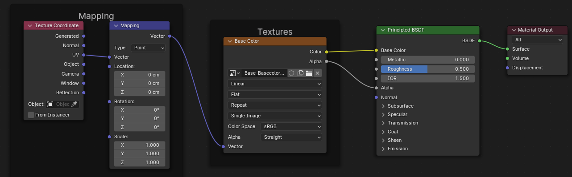Click the open image folder icon
The height and width of the screenshot is (177, 572).
click(x=309, y=73)
